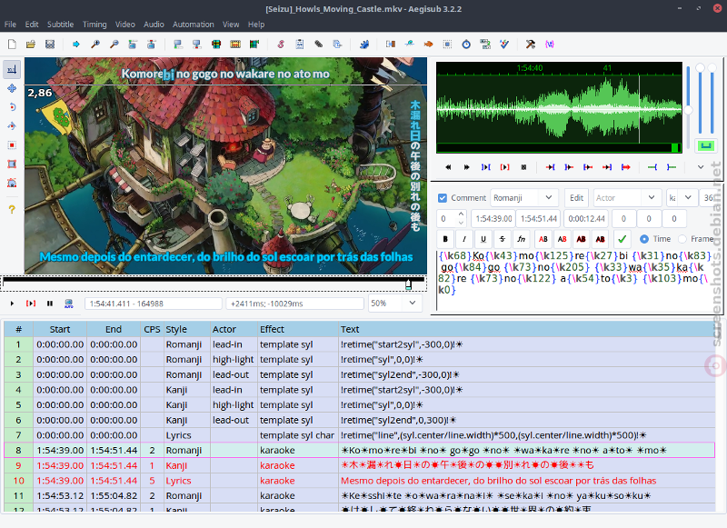Pause the video playback
Viewport: 727px width, 528px height.
[50, 304]
